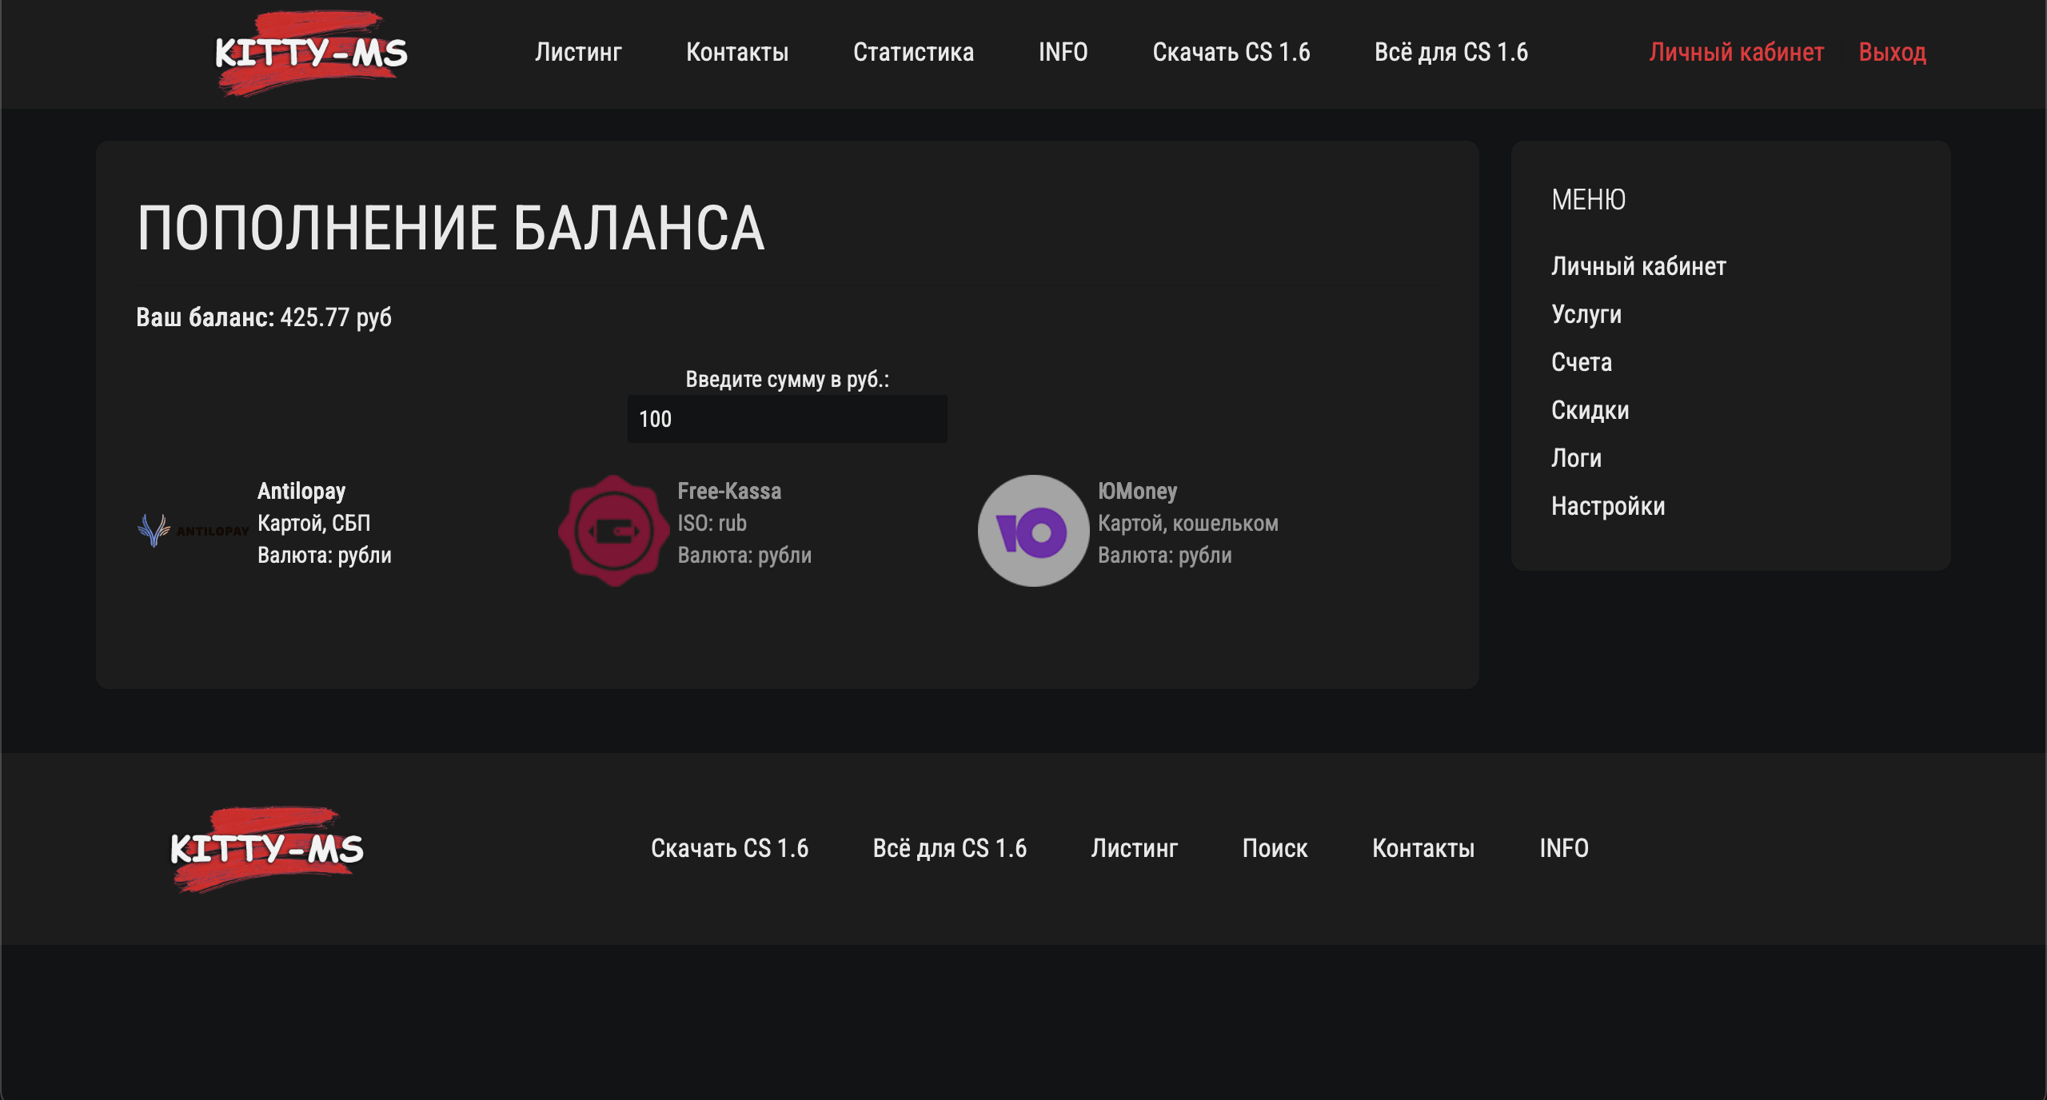Open Логи in side menu

coord(1576,458)
